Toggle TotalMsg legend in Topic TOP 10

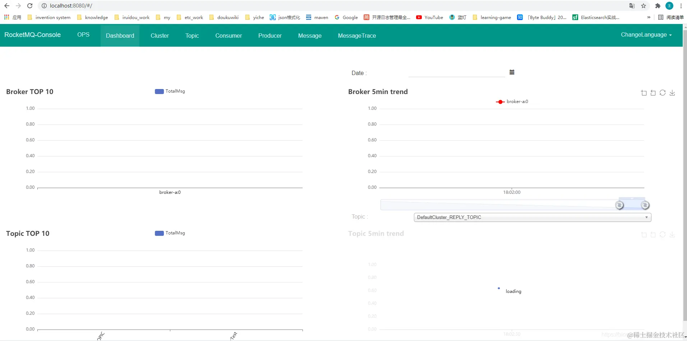[170, 233]
